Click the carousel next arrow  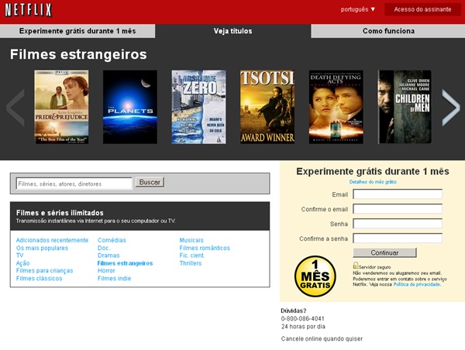point(450,108)
